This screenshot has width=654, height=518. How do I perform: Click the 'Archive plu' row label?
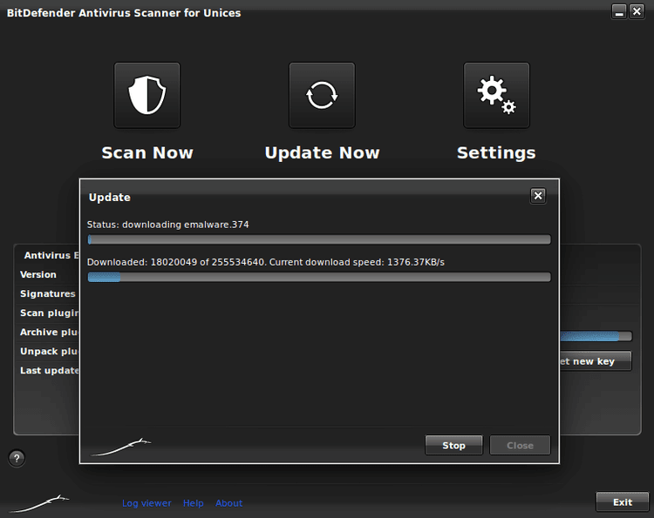(49, 332)
